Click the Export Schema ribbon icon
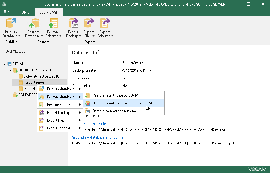The image size is (270, 173). coord(105,23)
